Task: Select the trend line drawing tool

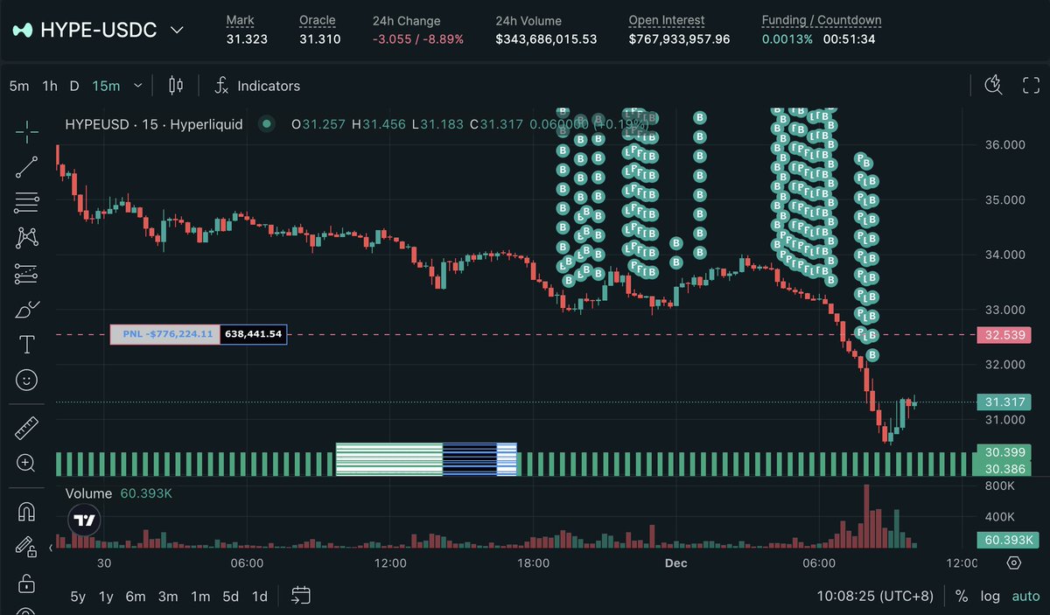Action: tap(25, 167)
